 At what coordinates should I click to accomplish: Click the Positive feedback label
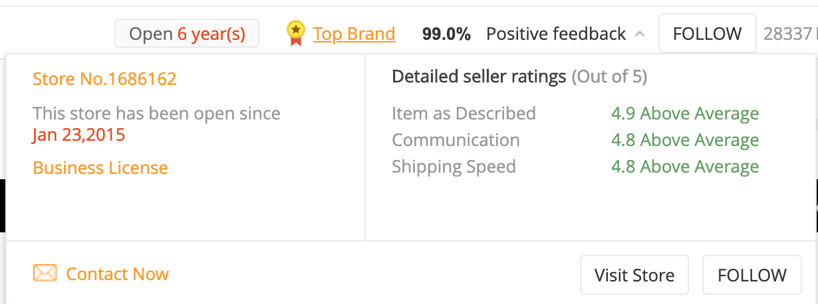point(555,34)
